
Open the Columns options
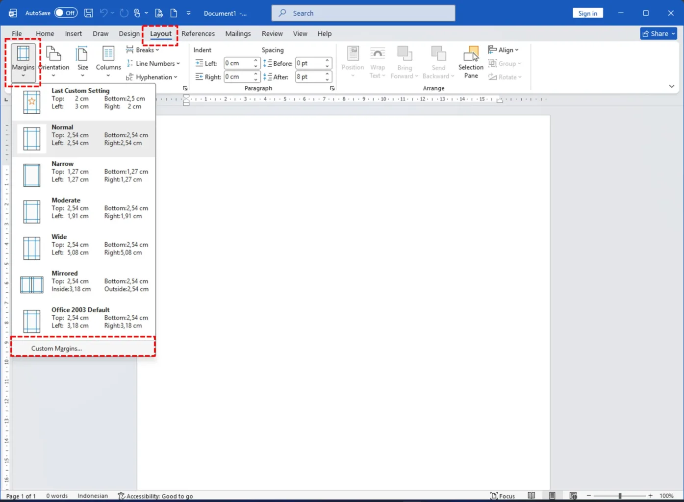pyautogui.click(x=108, y=62)
